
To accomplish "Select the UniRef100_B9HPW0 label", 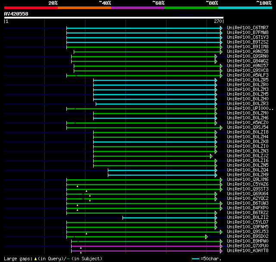I will tap(248, 241).
